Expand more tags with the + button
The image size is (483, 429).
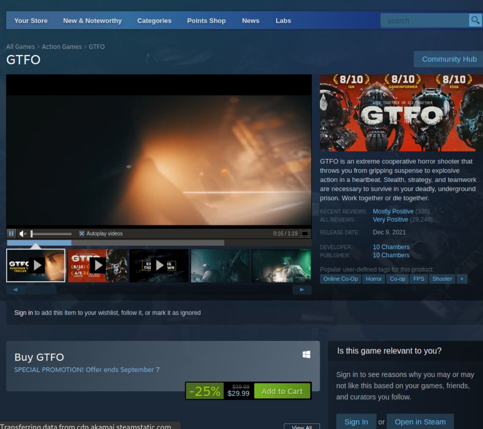461,278
